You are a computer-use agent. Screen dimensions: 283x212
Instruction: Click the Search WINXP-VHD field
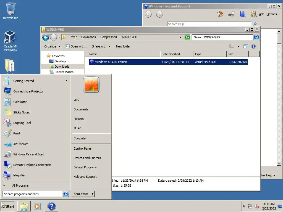(222, 37)
